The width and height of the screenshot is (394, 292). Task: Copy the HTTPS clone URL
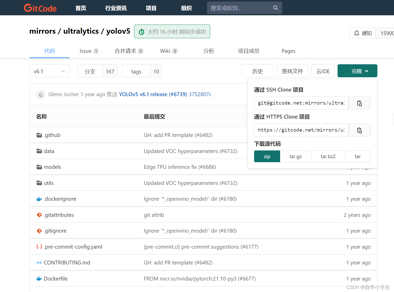pyautogui.click(x=359, y=130)
